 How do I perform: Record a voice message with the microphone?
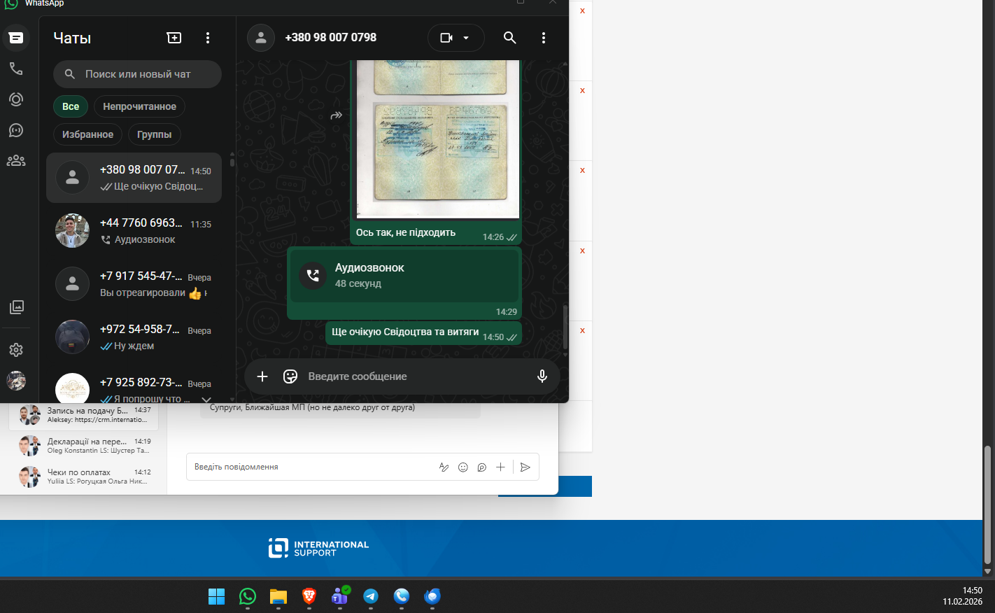[542, 376]
